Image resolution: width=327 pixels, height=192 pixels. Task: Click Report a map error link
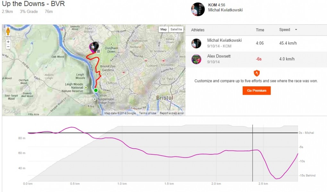click(172, 113)
